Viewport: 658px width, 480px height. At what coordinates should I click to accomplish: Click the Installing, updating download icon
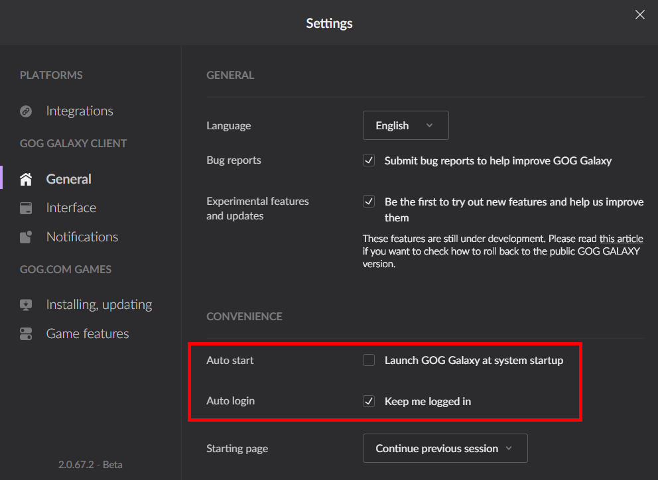[x=26, y=304]
